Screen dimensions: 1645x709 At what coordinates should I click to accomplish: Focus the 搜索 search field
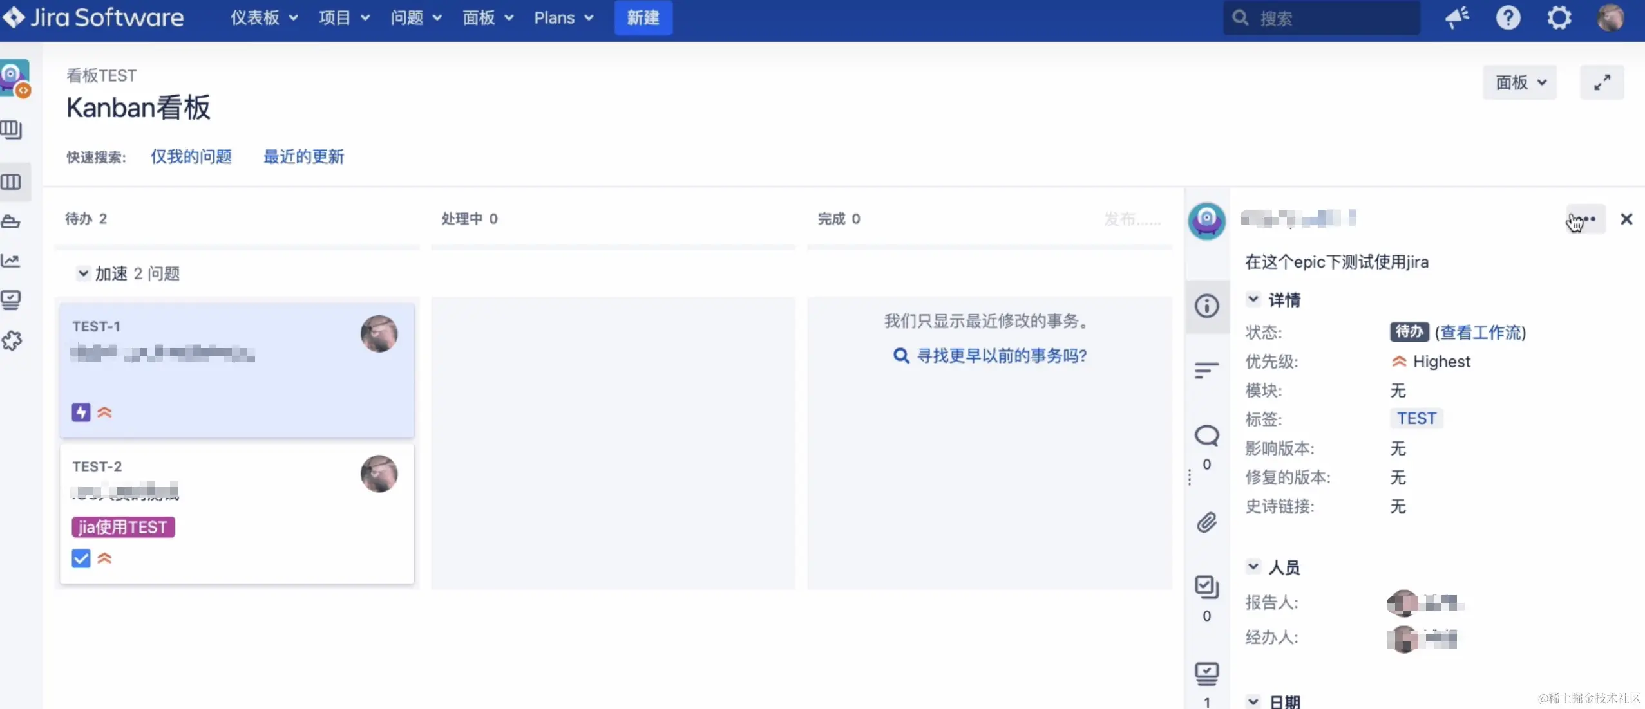(1322, 18)
